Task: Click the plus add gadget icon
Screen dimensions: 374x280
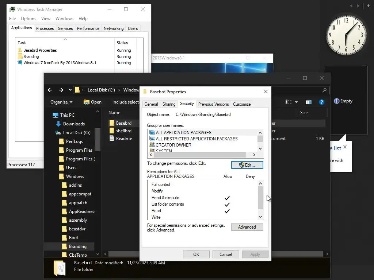Action: (369, 6)
